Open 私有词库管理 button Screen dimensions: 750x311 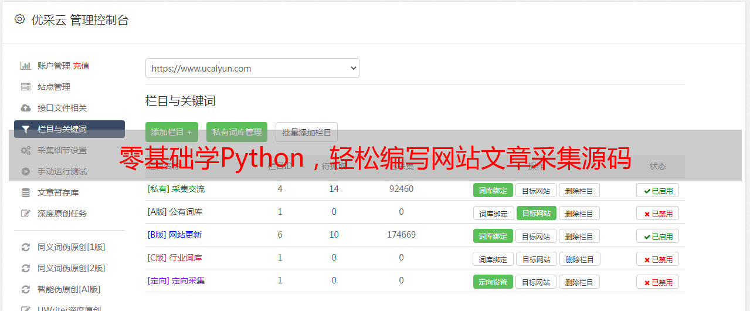pyautogui.click(x=237, y=132)
